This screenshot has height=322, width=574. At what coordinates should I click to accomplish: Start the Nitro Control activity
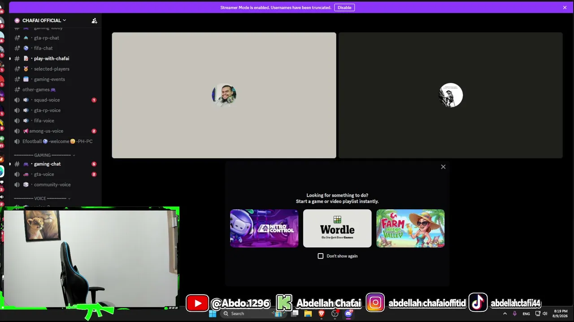(264, 229)
